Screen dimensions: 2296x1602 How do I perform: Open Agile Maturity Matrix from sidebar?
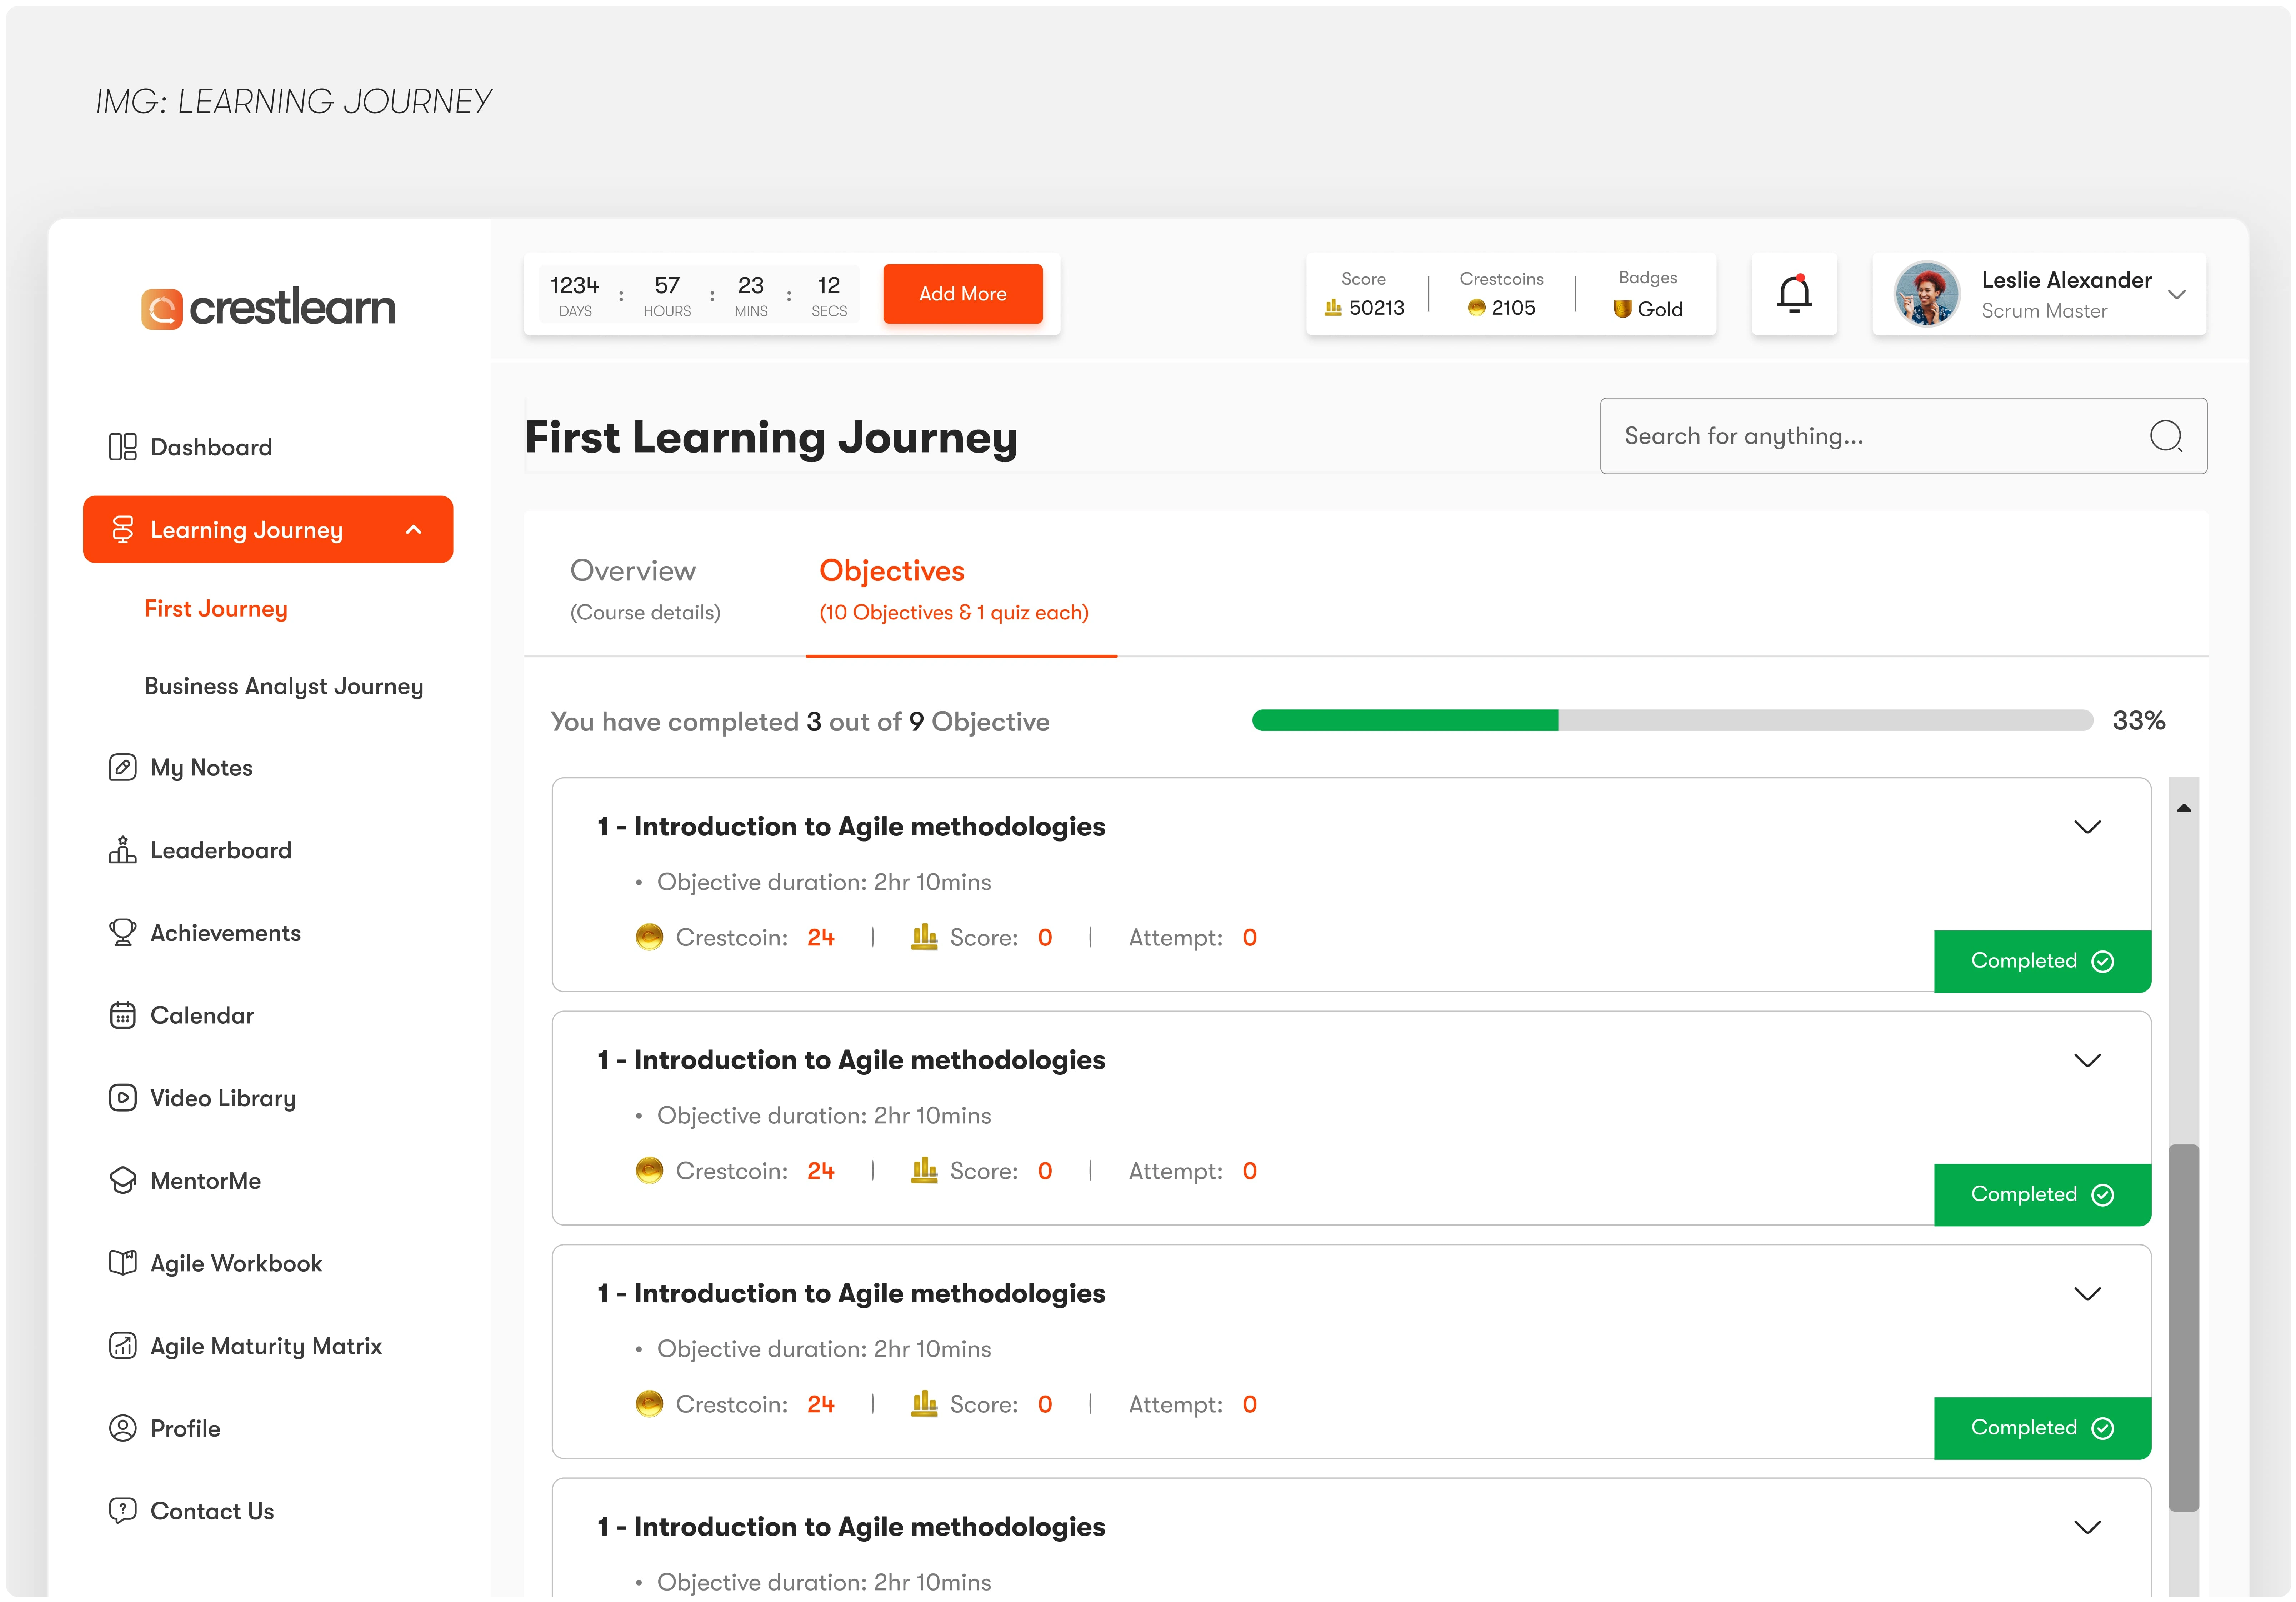266,1346
